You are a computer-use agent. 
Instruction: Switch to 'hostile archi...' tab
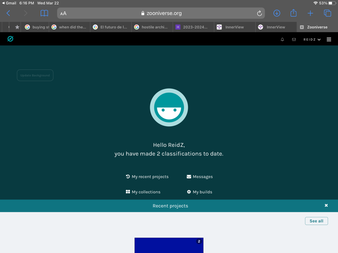pyautogui.click(x=152, y=27)
